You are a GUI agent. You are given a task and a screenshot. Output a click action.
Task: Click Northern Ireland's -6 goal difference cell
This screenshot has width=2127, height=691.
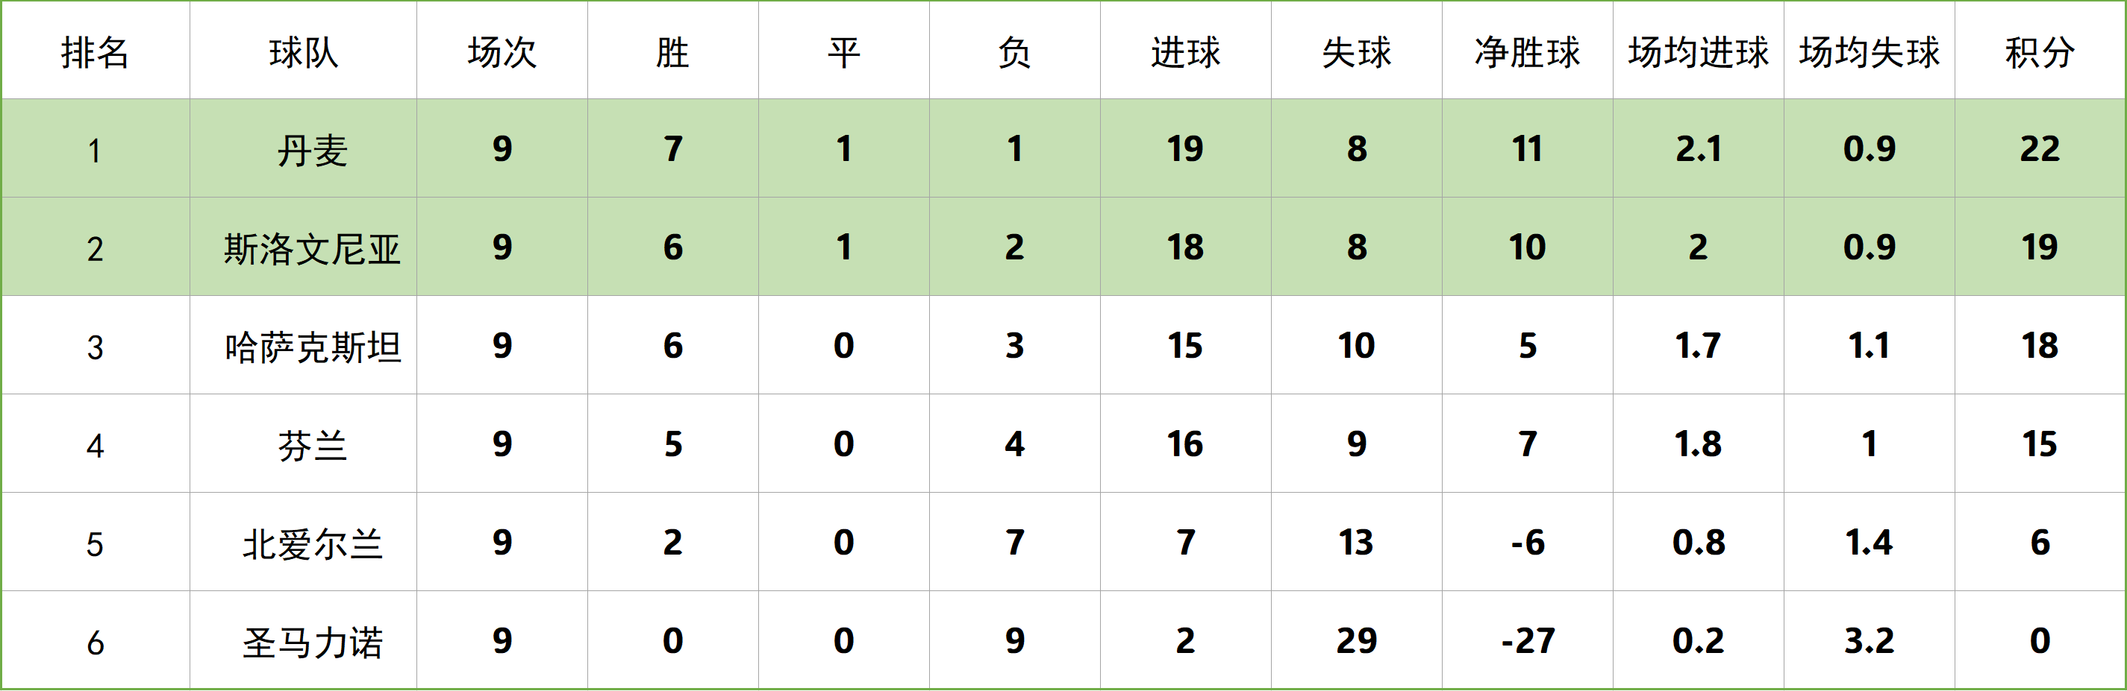(x=1527, y=542)
